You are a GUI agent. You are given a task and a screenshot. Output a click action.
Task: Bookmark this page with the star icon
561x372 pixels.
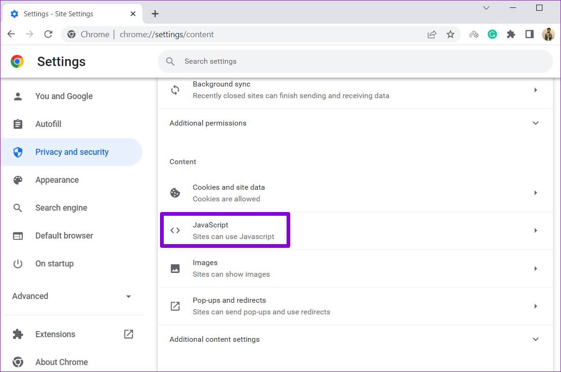pyautogui.click(x=450, y=34)
